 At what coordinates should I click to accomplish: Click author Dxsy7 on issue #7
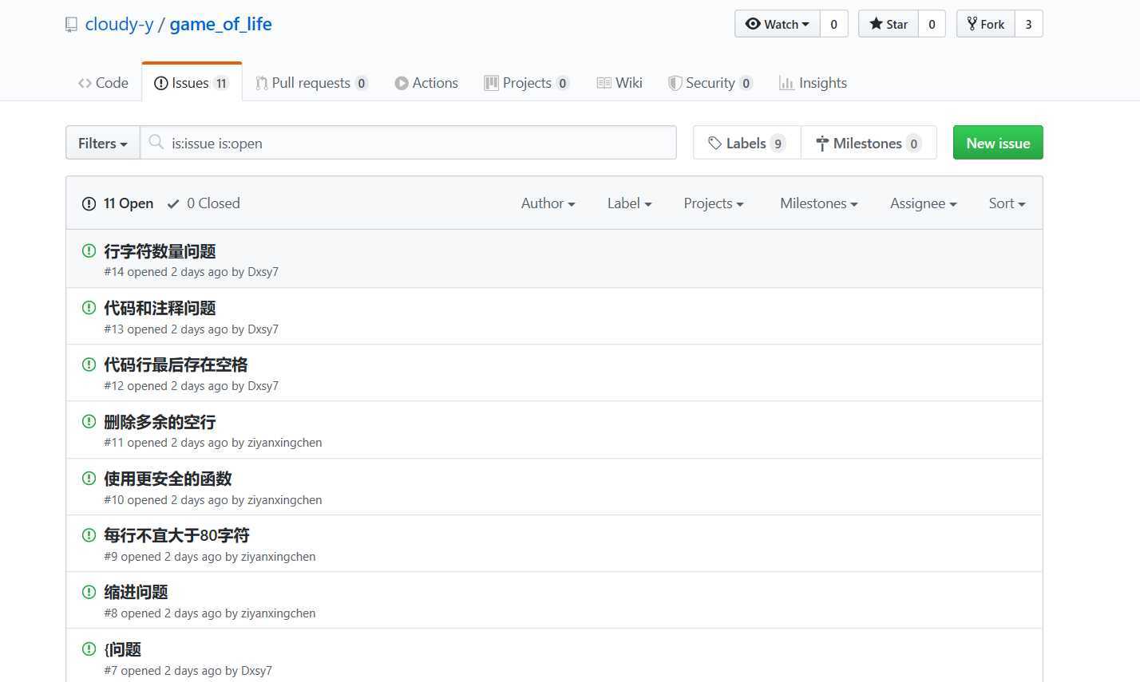click(256, 671)
